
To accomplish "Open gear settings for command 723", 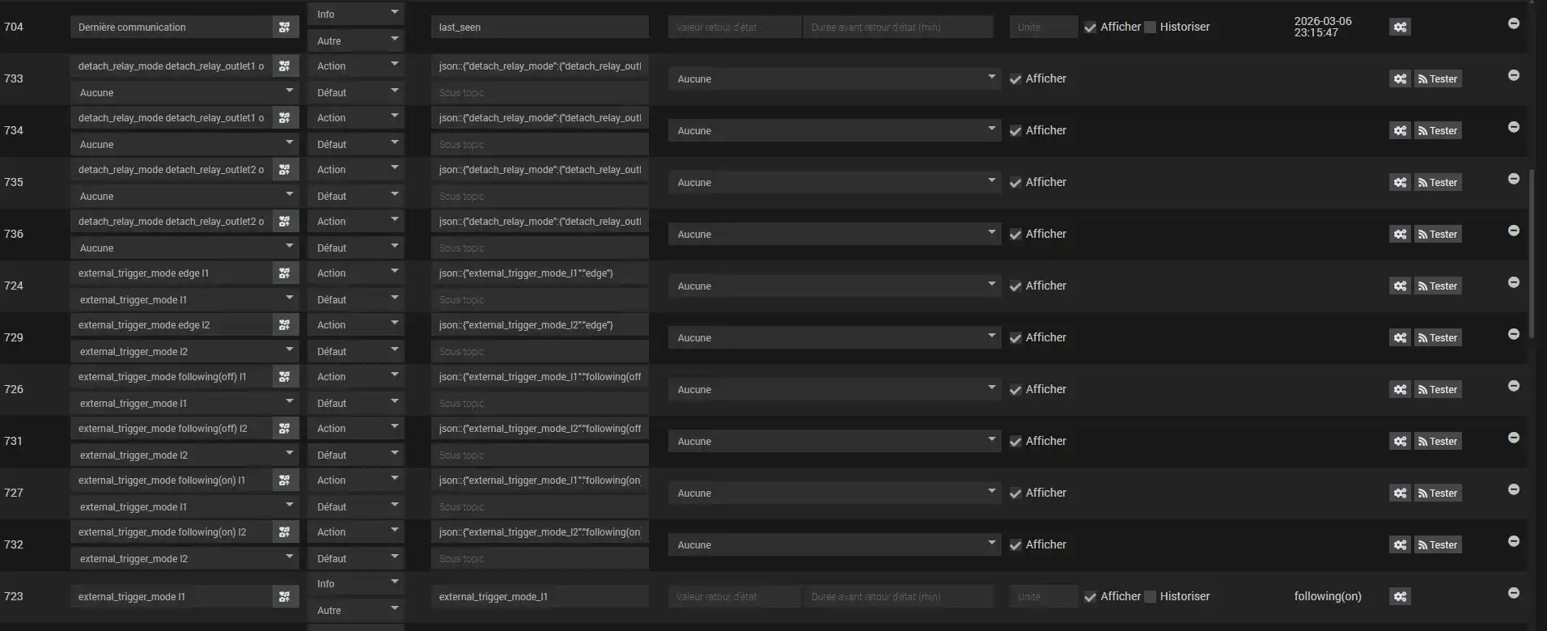I will [x=1400, y=597].
